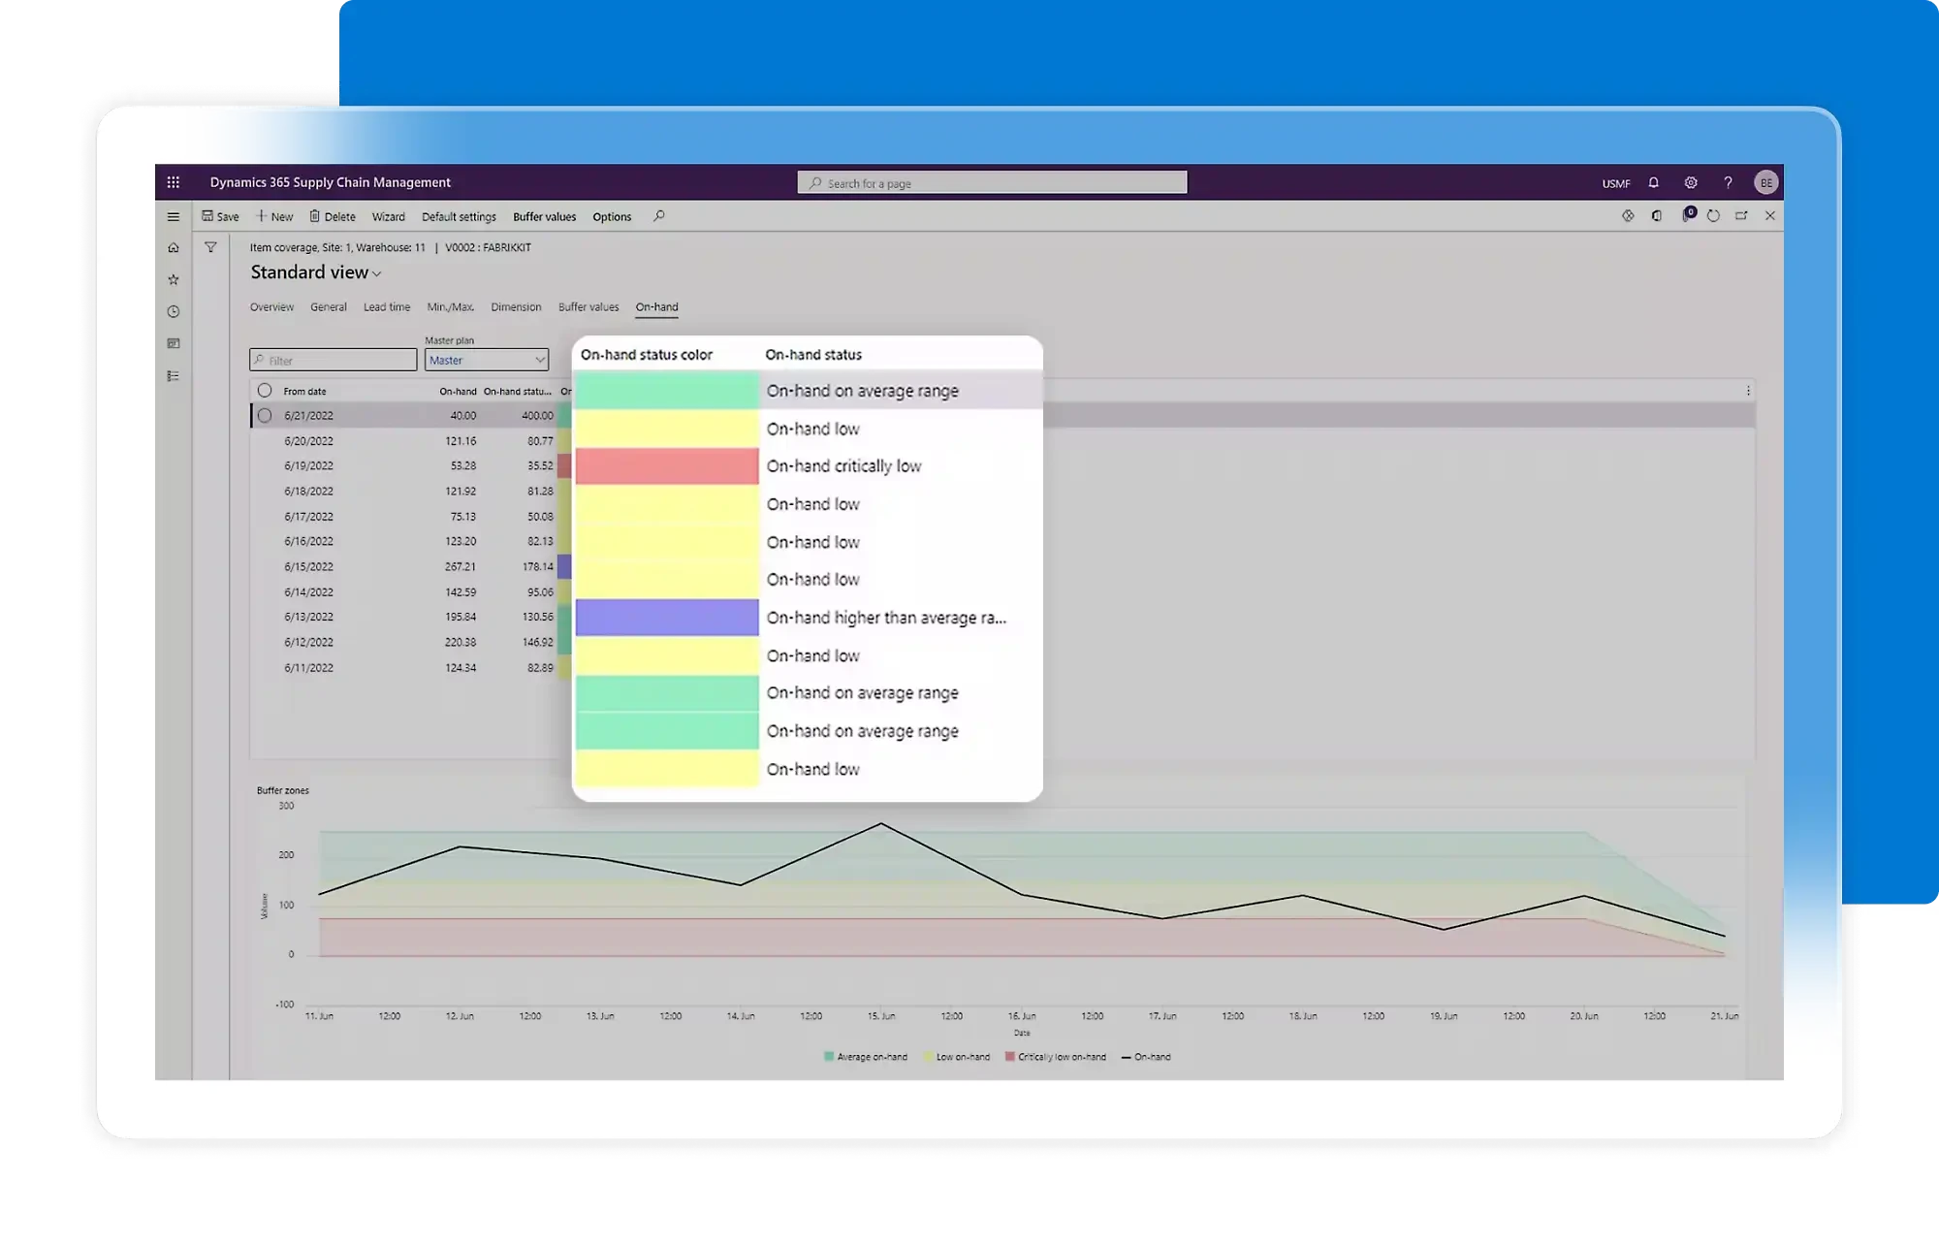Toggle hamburger menu to collapse the sidebar
Viewport: 1939px width, 1244px height.
click(174, 216)
